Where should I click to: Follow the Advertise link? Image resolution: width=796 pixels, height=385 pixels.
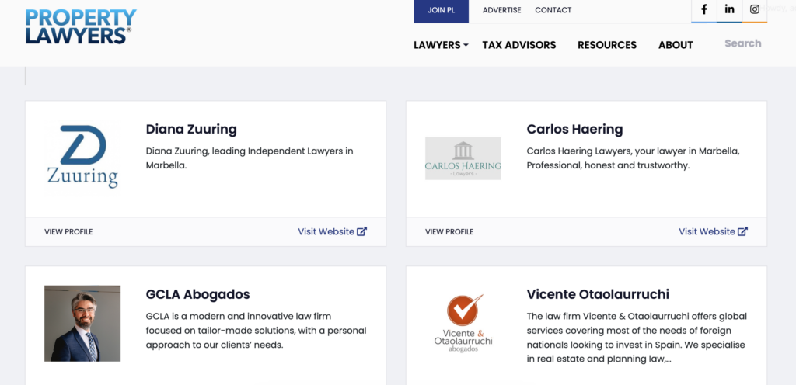(501, 10)
